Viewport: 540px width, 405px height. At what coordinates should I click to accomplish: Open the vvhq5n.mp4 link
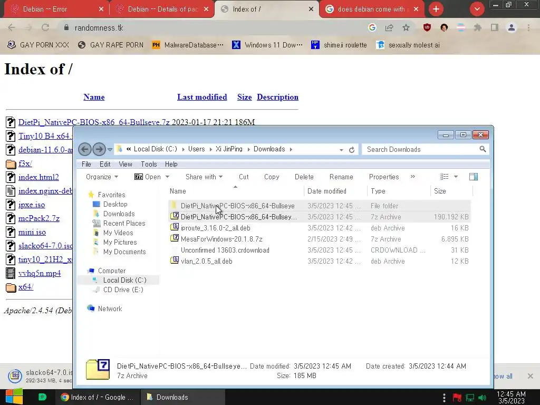[x=40, y=273]
